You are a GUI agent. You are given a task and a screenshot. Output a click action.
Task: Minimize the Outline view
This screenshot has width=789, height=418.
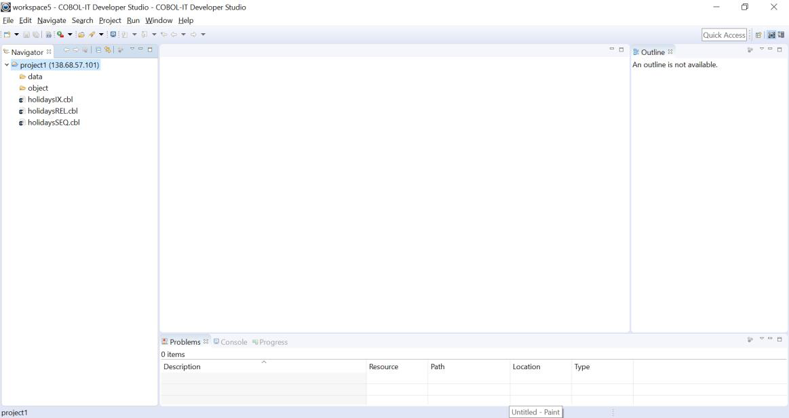(770, 49)
